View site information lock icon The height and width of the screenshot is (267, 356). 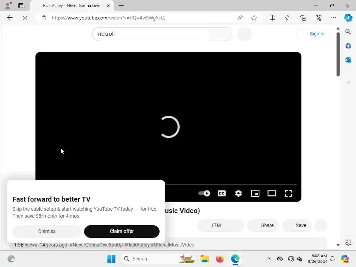(44, 18)
